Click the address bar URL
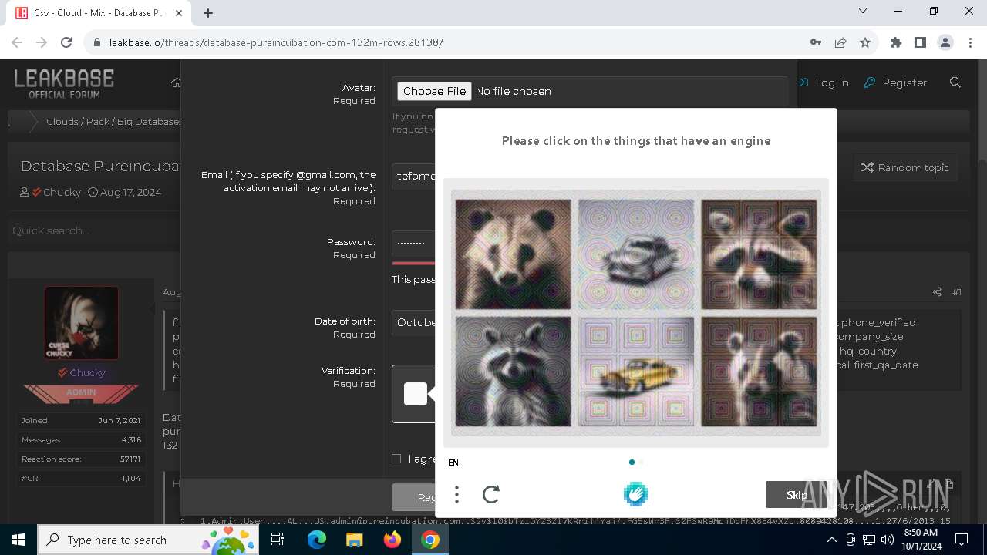The image size is (987, 555). click(276, 42)
